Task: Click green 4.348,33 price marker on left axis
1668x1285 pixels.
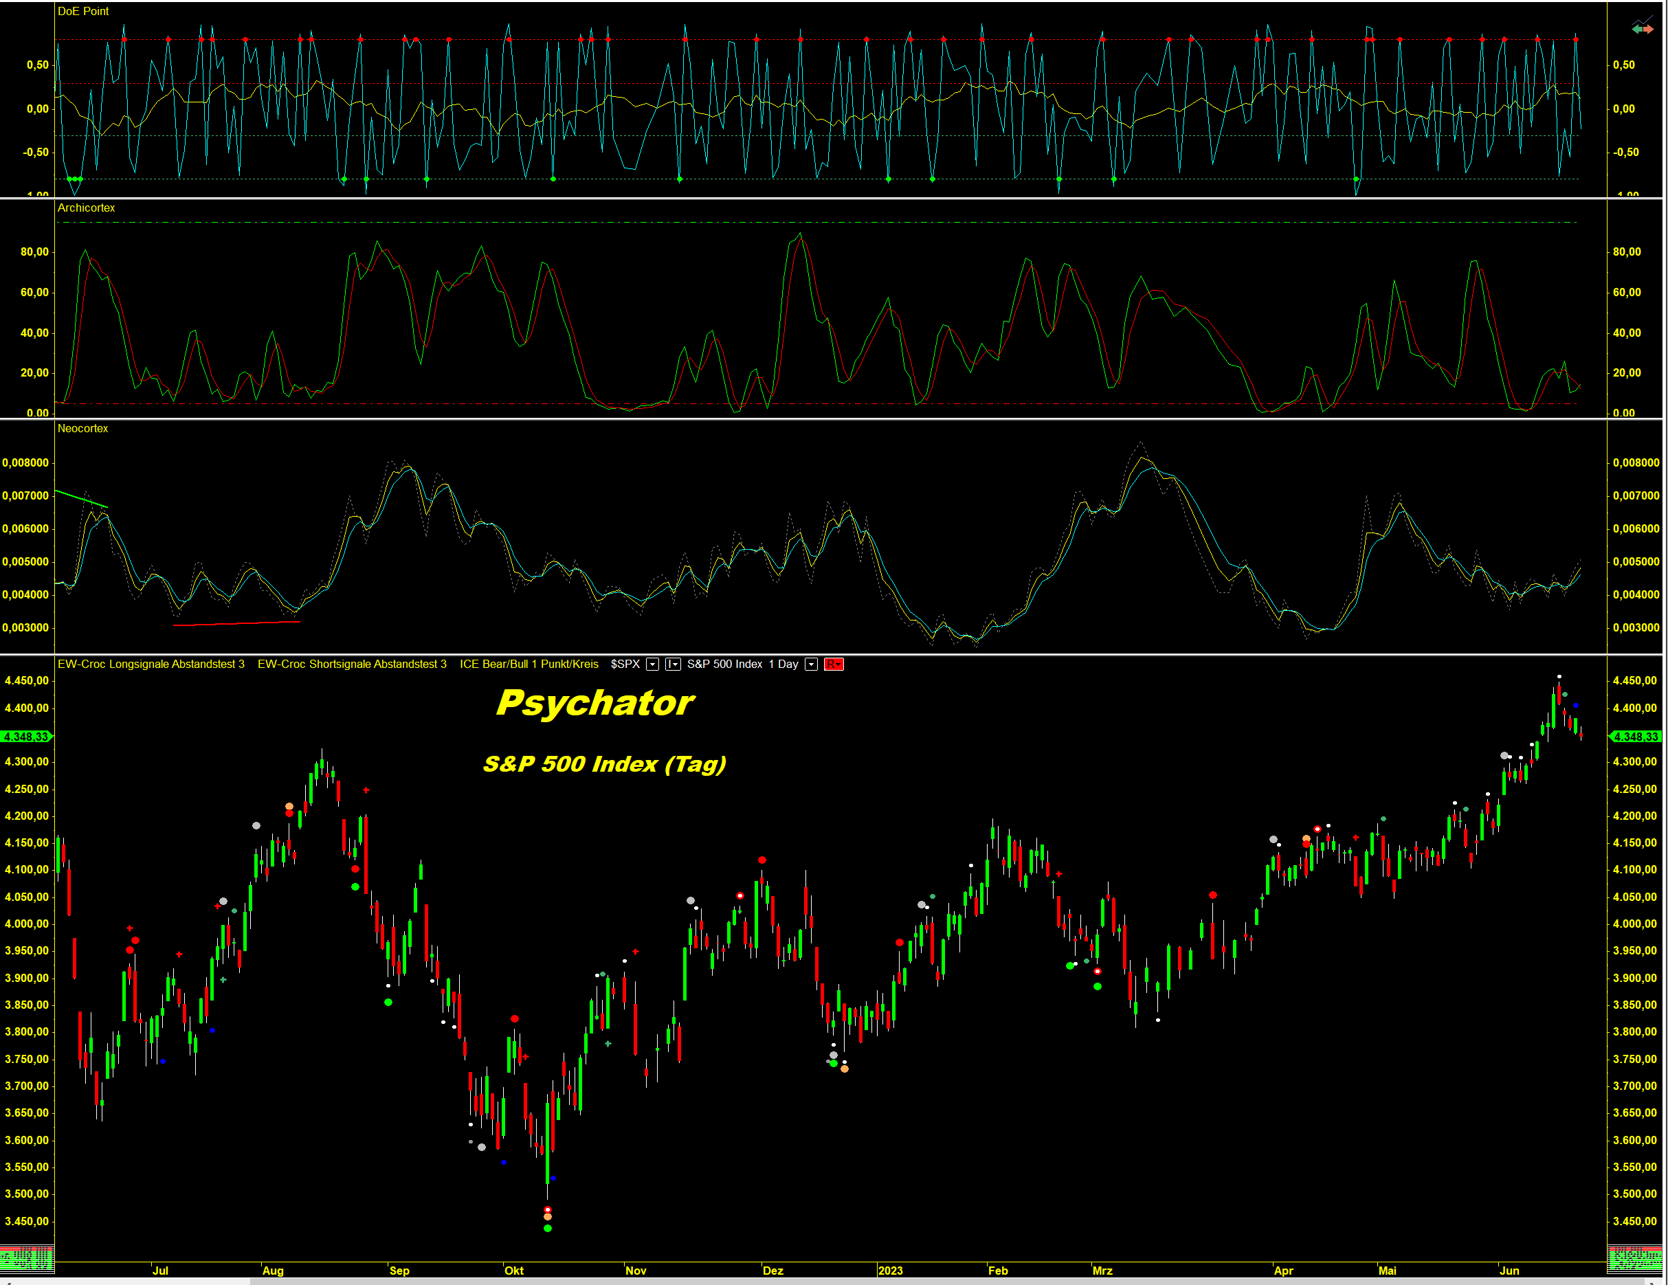Action: click(x=27, y=737)
